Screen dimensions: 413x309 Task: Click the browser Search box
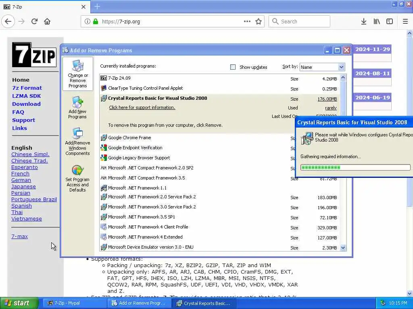point(299,21)
